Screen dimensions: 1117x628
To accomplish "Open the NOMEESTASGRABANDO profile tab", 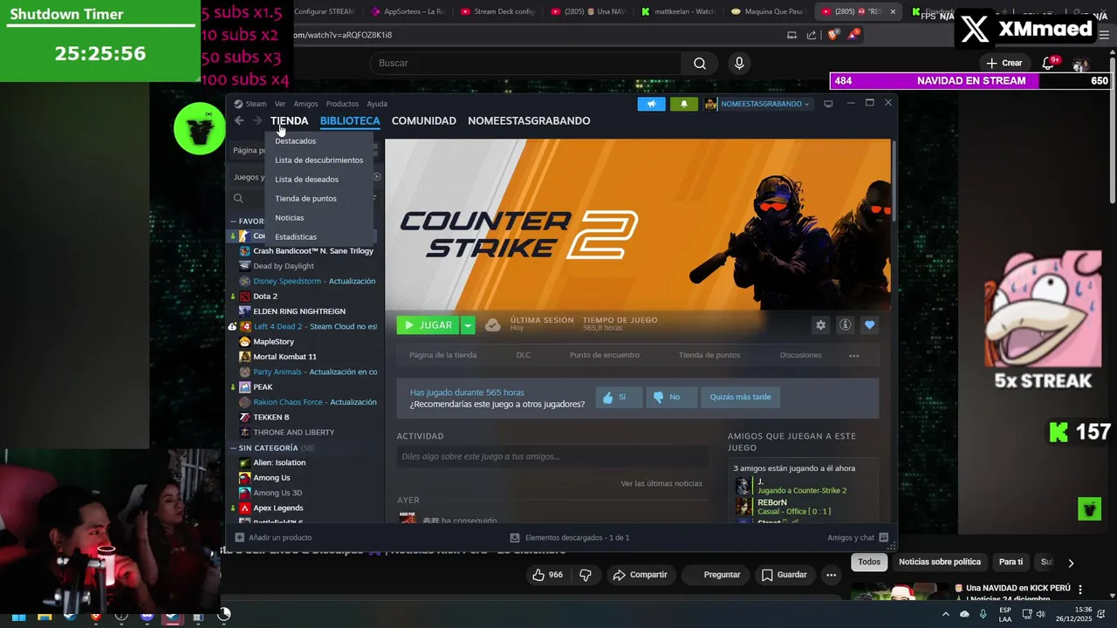I will click(x=529, y=120).
